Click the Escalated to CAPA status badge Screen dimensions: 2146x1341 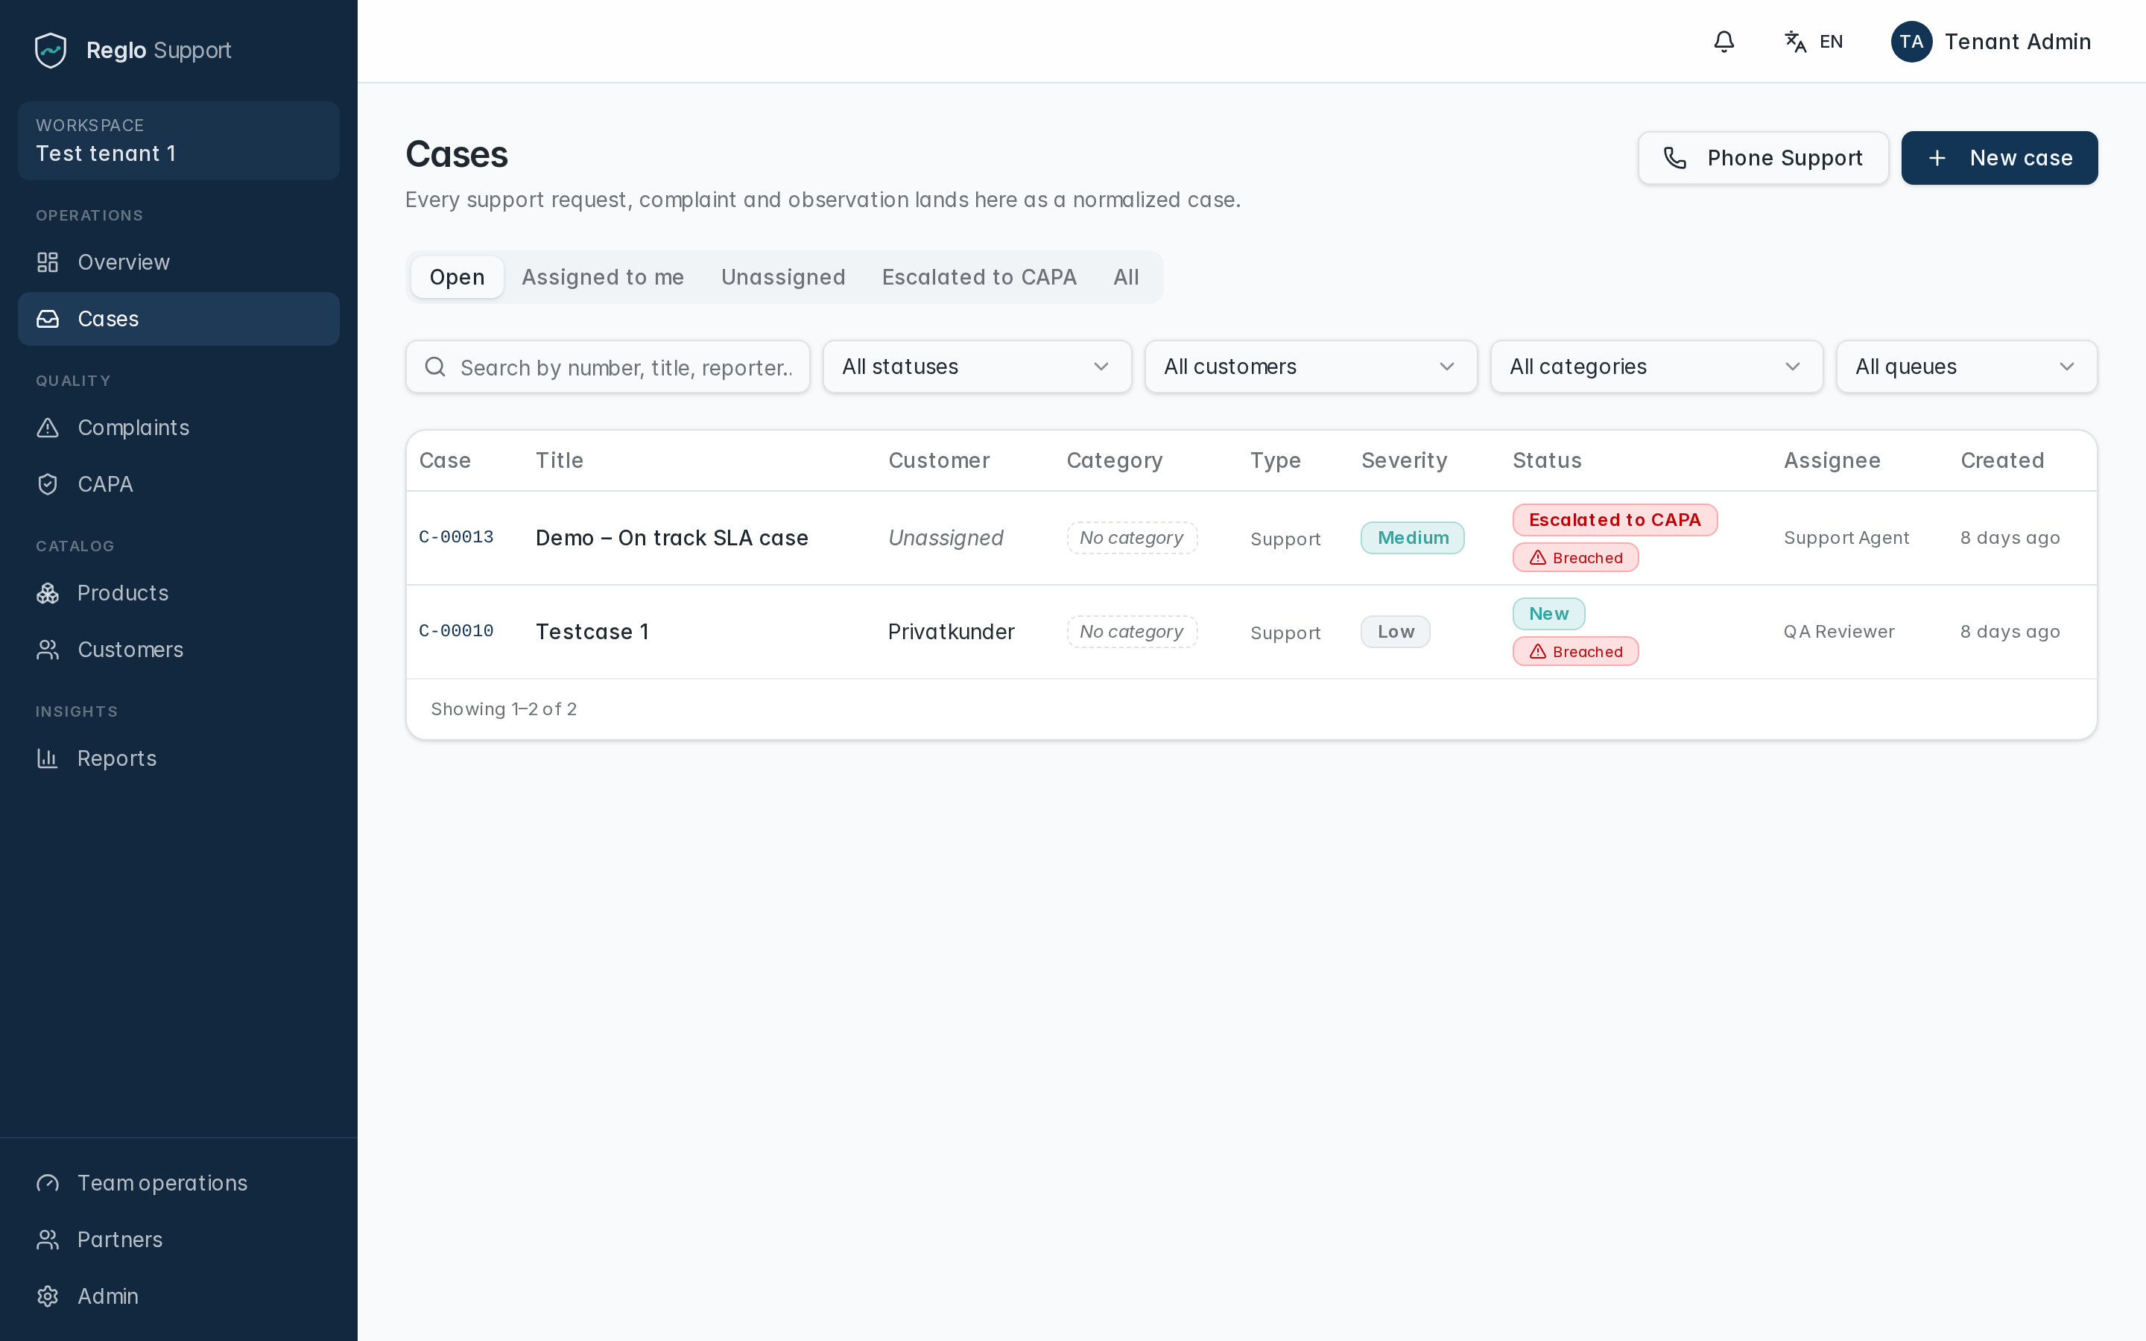(1615, 521)
